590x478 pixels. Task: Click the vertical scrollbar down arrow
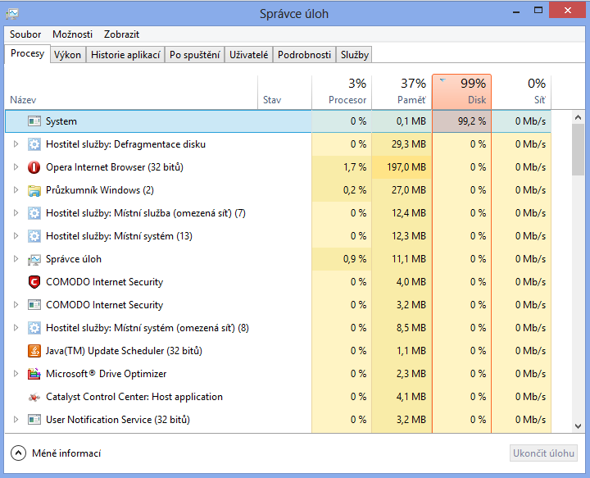(579, 425)
